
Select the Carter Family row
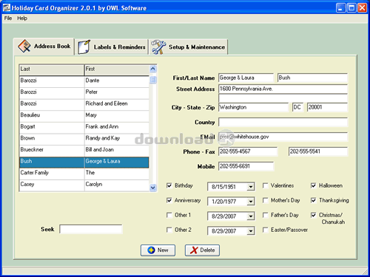click(84, 174)
